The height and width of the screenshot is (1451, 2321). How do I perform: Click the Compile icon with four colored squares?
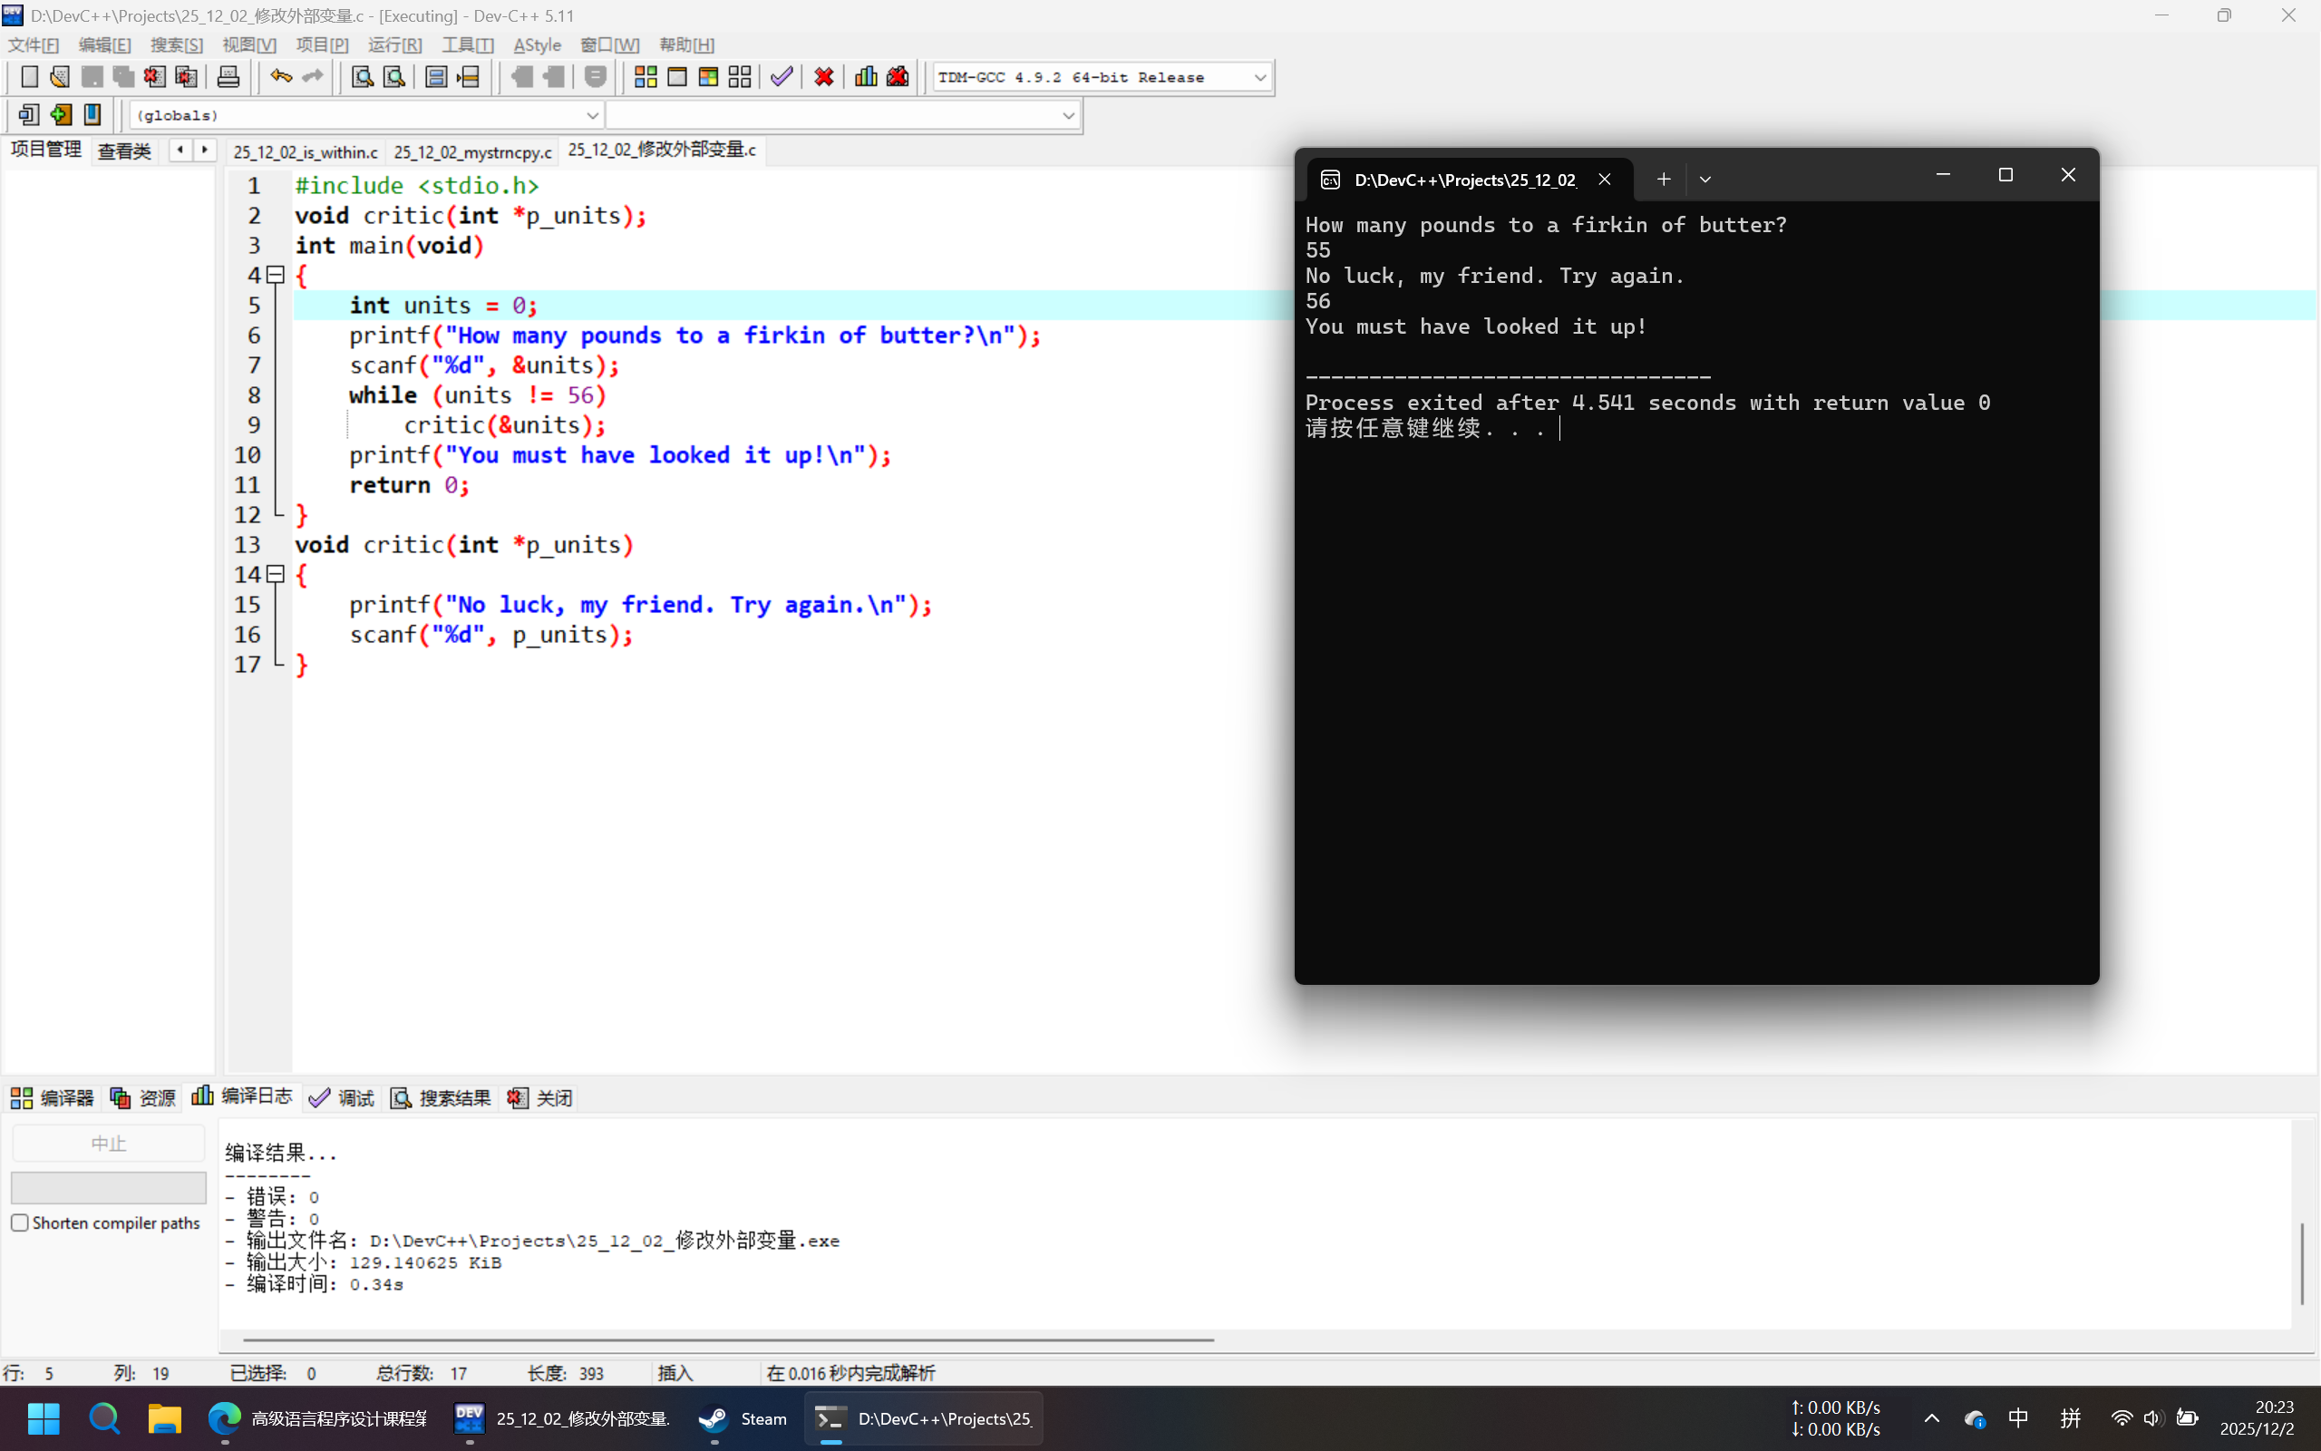coord(646,77)
